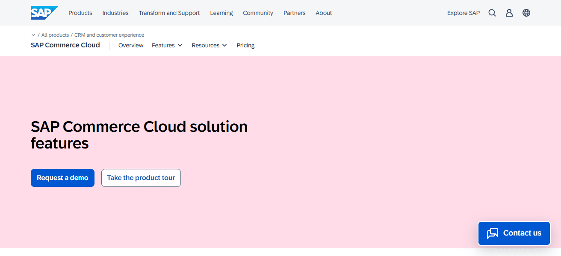This screenshot has height=256, width=561.
Task: Open the Industries menu
Action: 115,13
